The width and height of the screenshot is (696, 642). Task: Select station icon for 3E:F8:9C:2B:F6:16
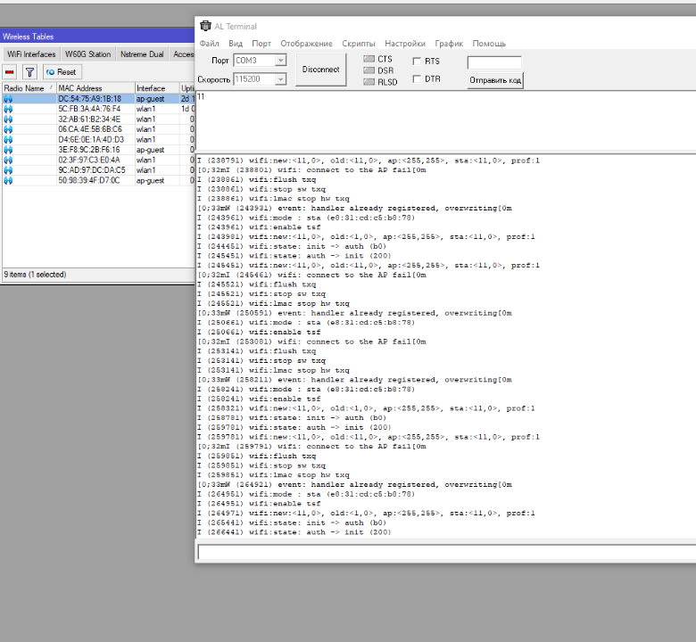coord(8,150)
